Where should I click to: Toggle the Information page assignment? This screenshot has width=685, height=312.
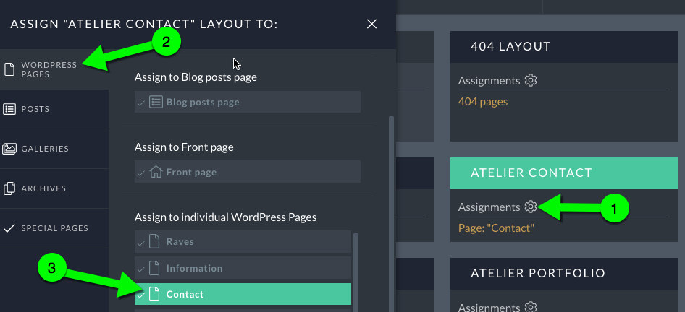(x=243, y=268)
